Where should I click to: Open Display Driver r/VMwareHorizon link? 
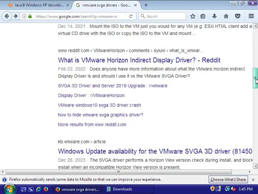click(91, 95)
